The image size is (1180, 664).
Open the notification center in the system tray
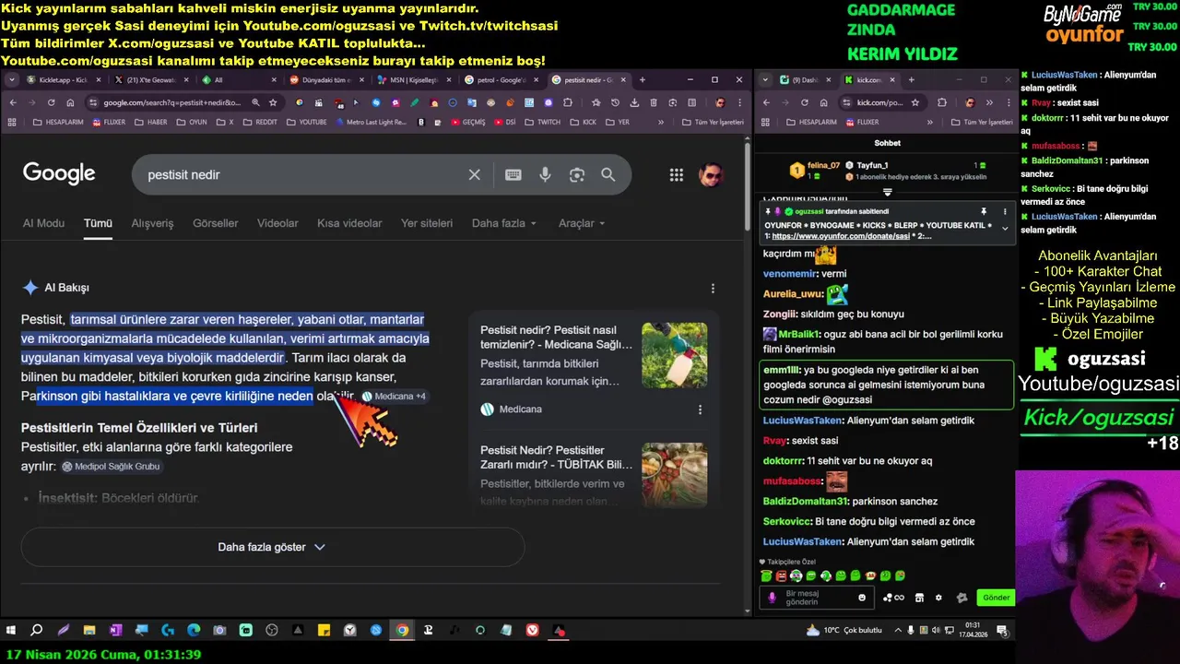click(1002, 631)
